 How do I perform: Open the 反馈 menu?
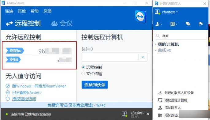(48, 11)
